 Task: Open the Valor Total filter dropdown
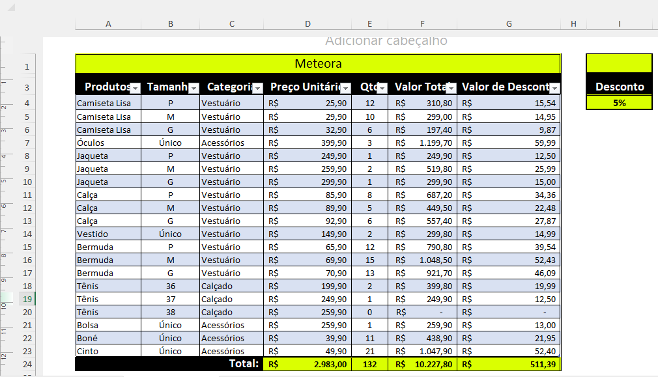point(451,88)
